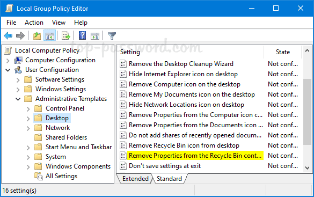
Task: Open the View menu
Action: [59, 23]
